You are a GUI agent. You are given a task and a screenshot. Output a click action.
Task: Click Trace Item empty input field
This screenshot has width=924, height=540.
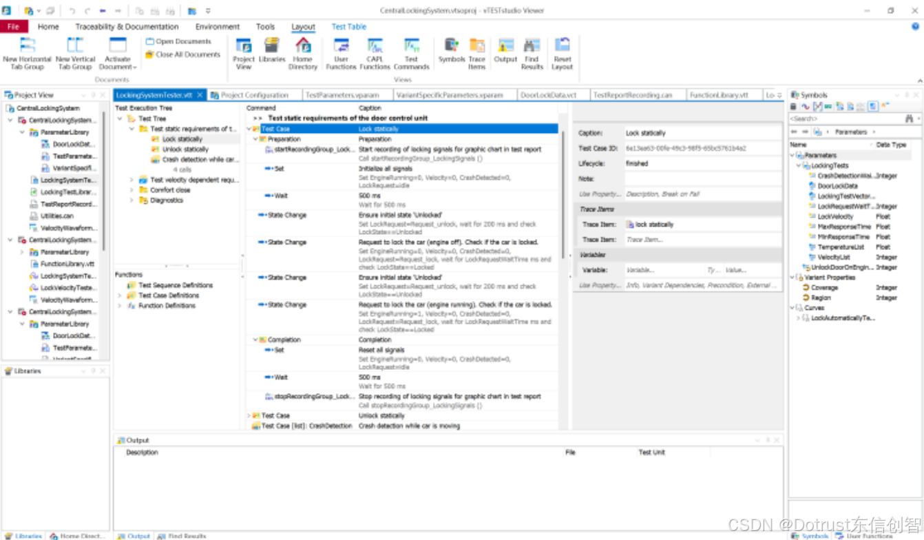coord(702,240)
